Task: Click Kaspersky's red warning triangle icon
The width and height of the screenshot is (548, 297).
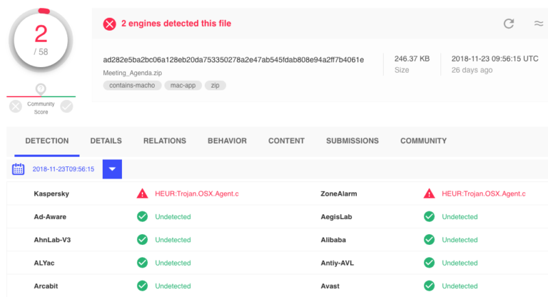Action: pyautogui.click(x=142, y=194)
